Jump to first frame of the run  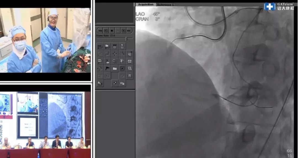click(x=100, y=31)
